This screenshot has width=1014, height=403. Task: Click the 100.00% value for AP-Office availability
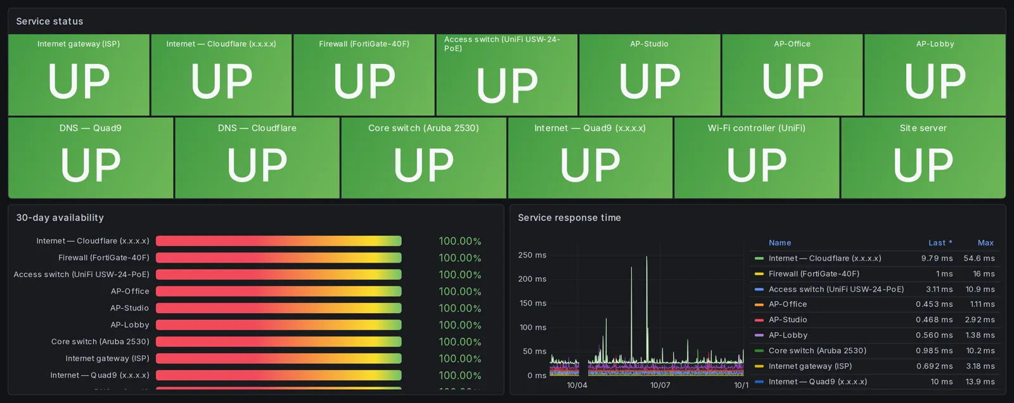click(x=460, y=292)
